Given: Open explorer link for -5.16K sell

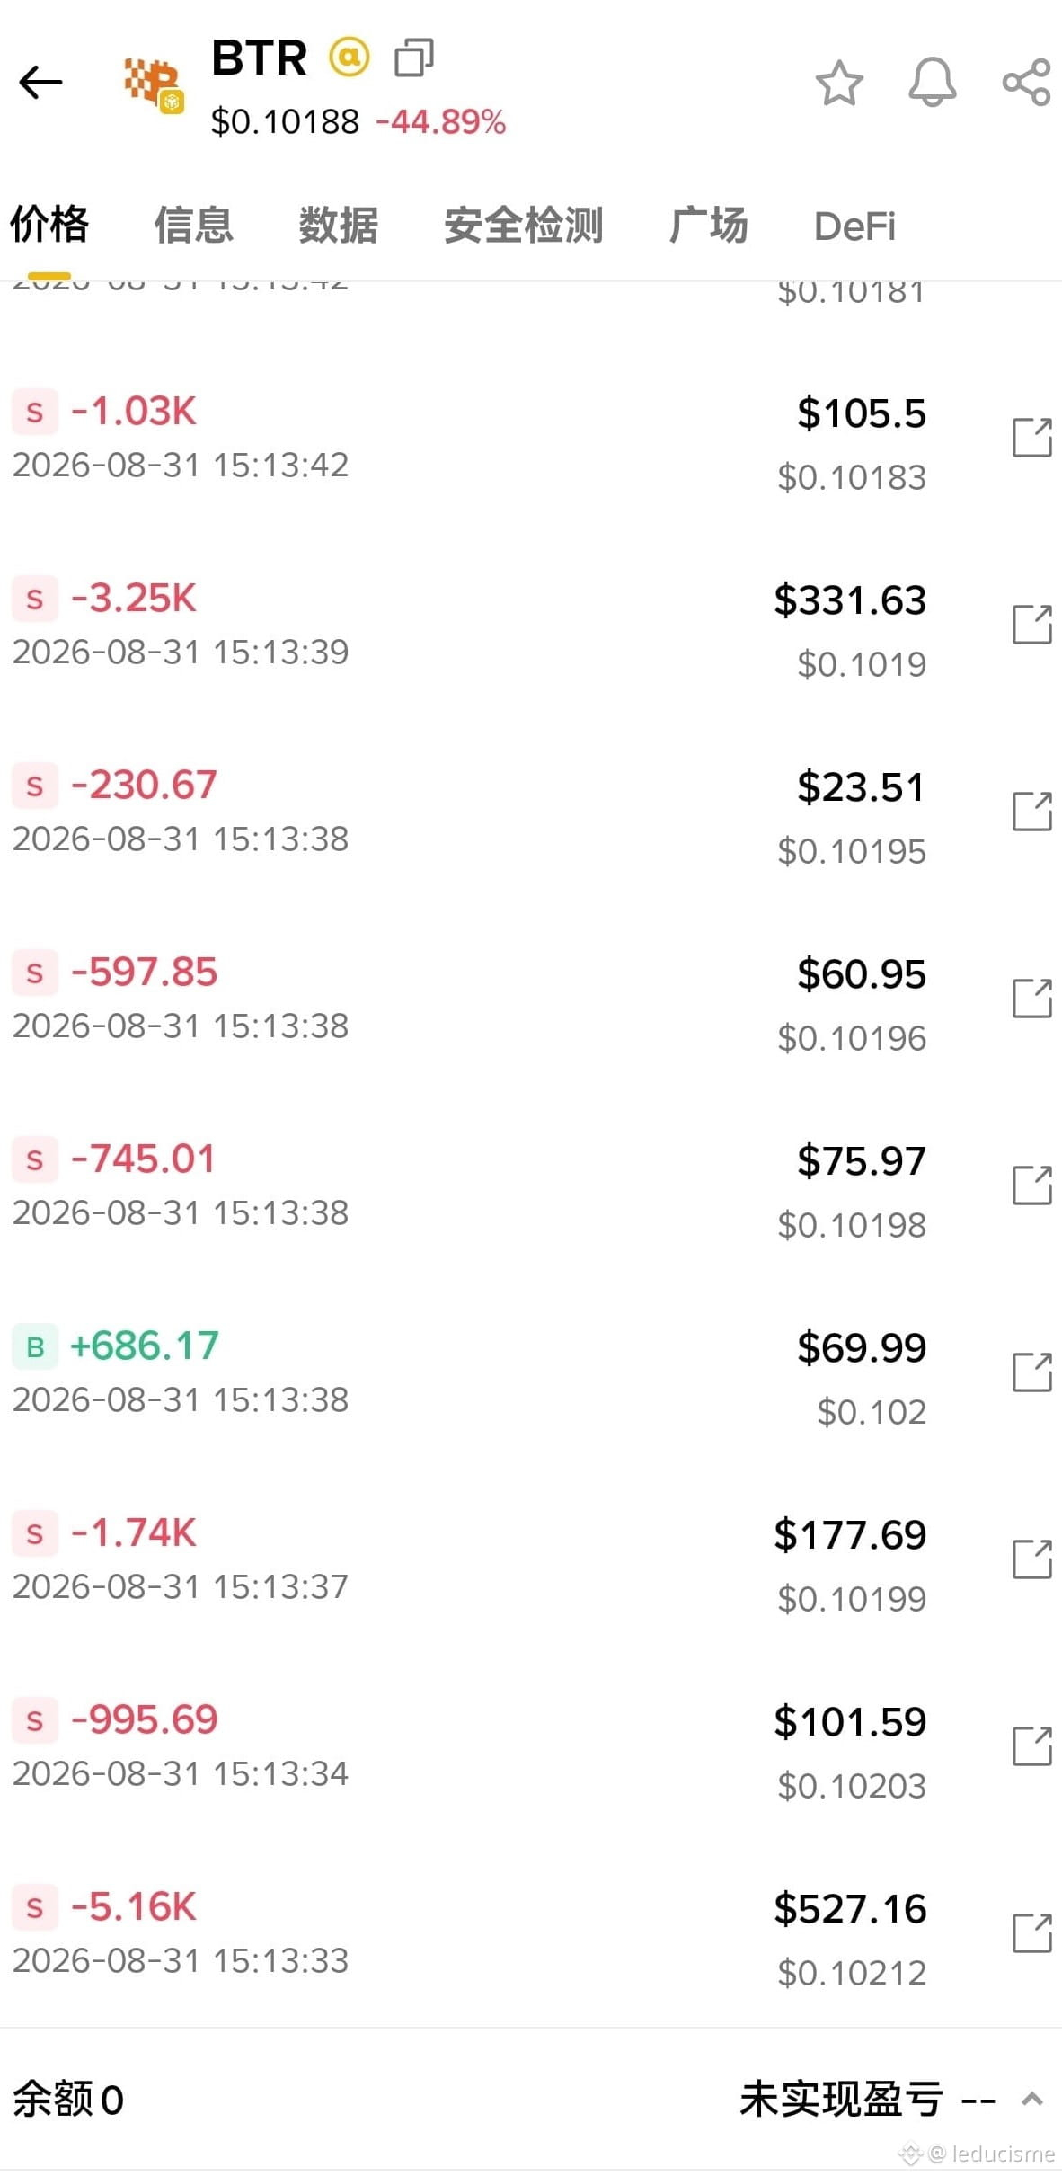Looking at the screenshot, I should (1032, 1933).
